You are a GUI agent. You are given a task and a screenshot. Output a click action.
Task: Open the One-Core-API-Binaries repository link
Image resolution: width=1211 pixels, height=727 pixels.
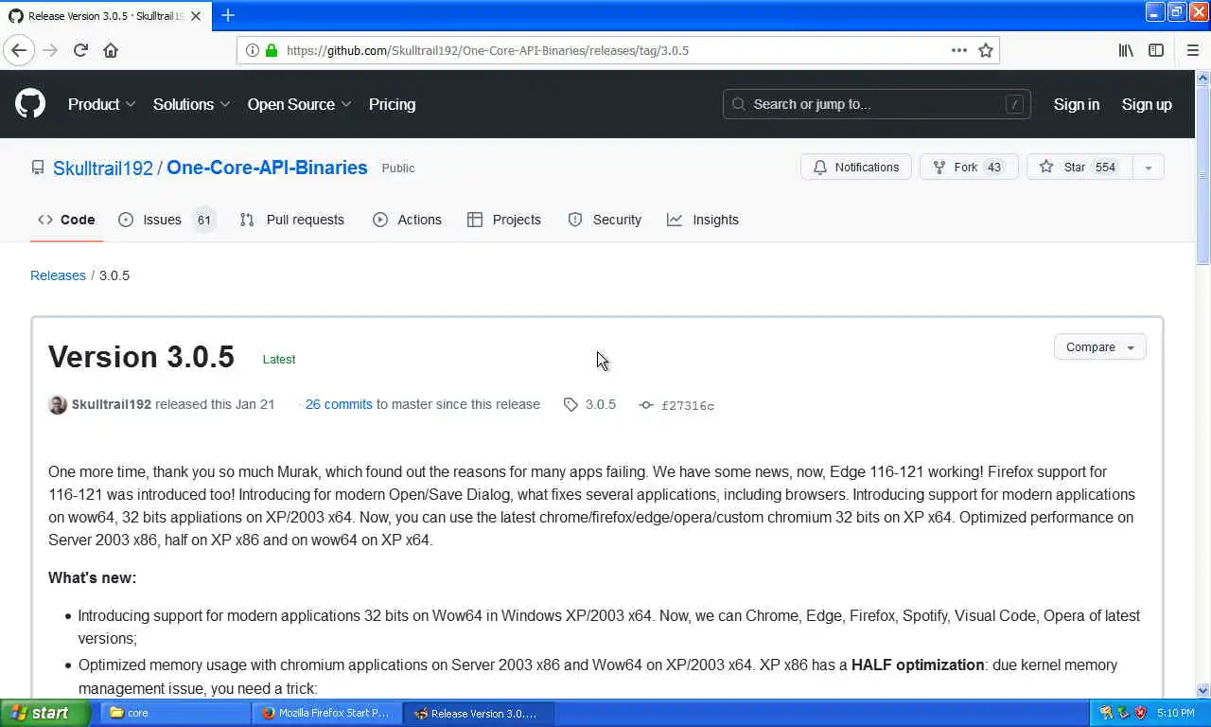(267, 168)
